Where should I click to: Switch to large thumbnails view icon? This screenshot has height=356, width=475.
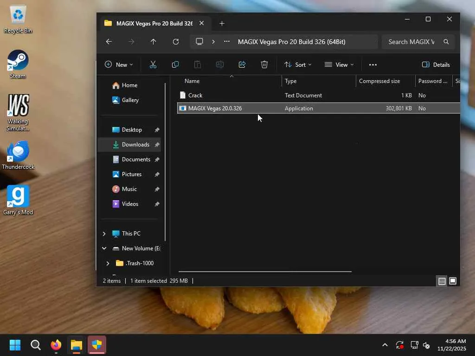coord(453,281)
